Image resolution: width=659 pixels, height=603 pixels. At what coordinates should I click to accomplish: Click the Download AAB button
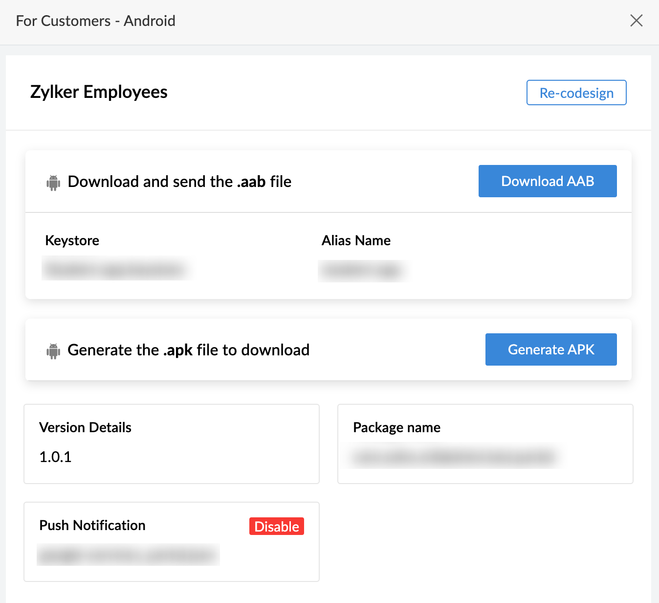coord(548,181)
